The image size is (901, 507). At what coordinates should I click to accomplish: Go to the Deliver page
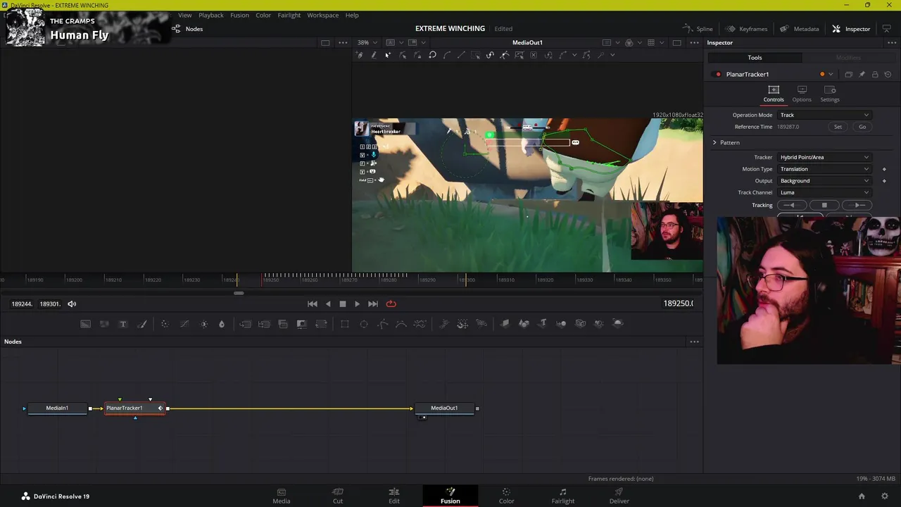click(x=619, y=496)
